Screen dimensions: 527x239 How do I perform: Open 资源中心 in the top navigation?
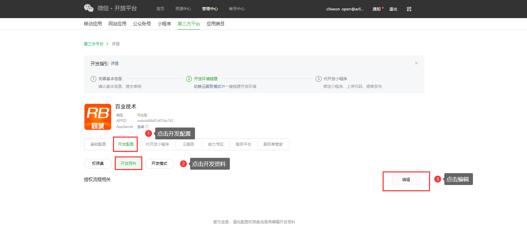tap(183, 9)
